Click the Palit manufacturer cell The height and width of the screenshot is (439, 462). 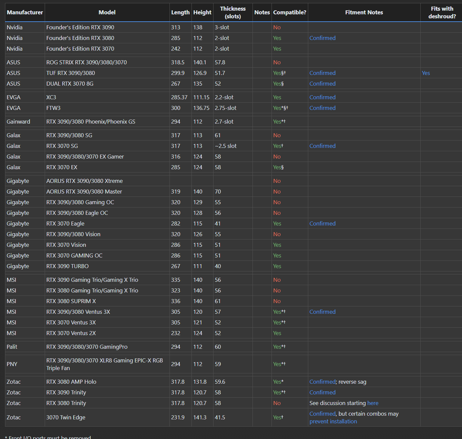point(25,347)
